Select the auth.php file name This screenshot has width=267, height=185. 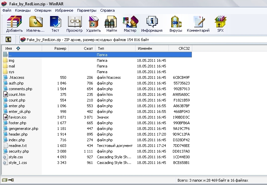click(16, 83)
